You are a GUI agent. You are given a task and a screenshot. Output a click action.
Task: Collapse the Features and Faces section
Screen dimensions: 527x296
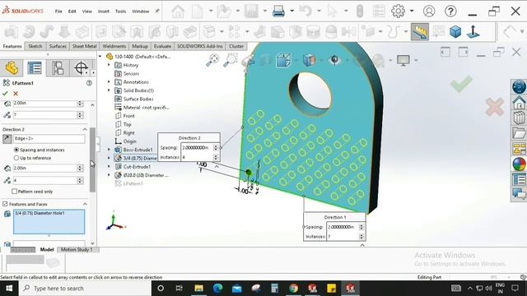tap(85, 204)
